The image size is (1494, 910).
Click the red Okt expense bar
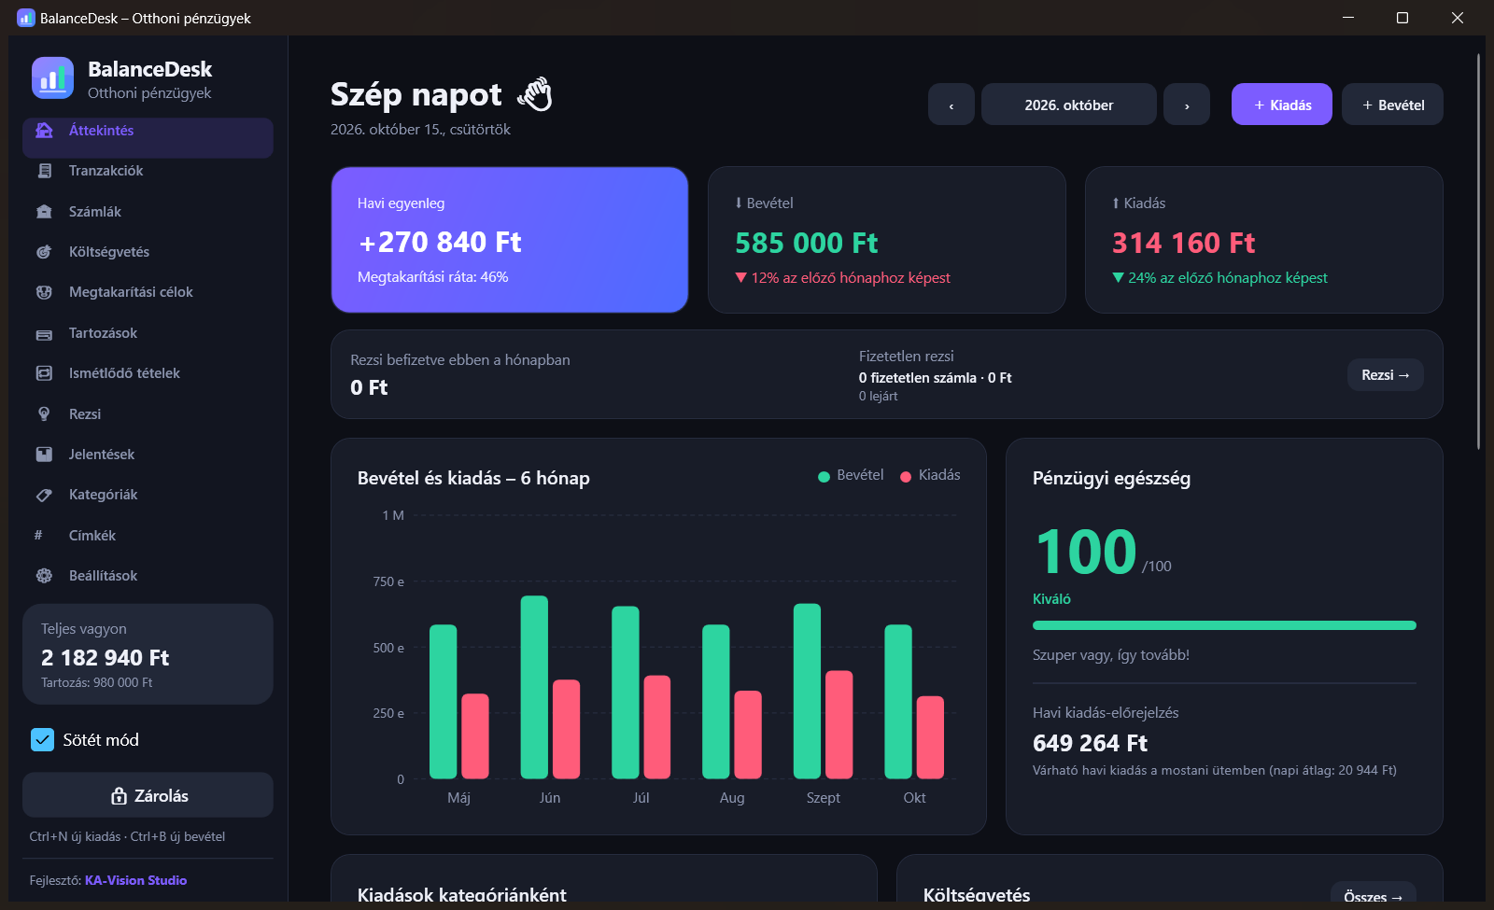(930, 737)
